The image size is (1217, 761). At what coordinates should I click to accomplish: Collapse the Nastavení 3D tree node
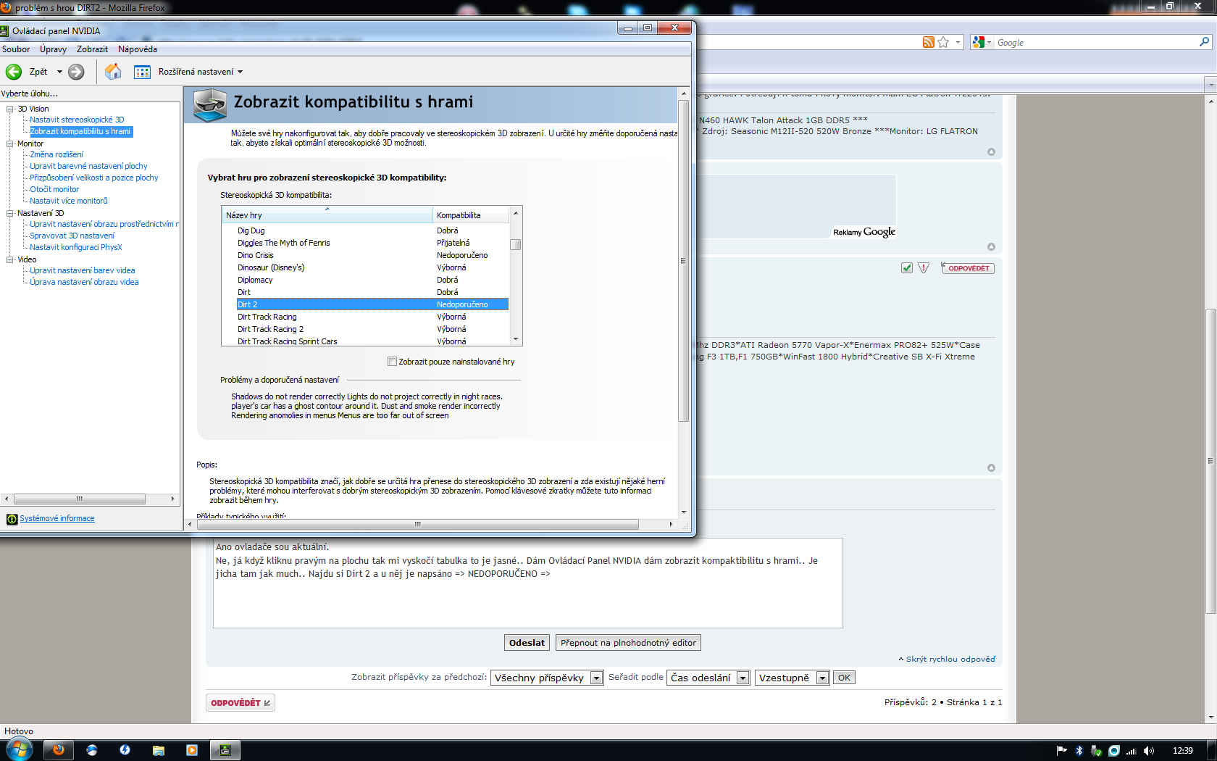[x=10, y=213]
